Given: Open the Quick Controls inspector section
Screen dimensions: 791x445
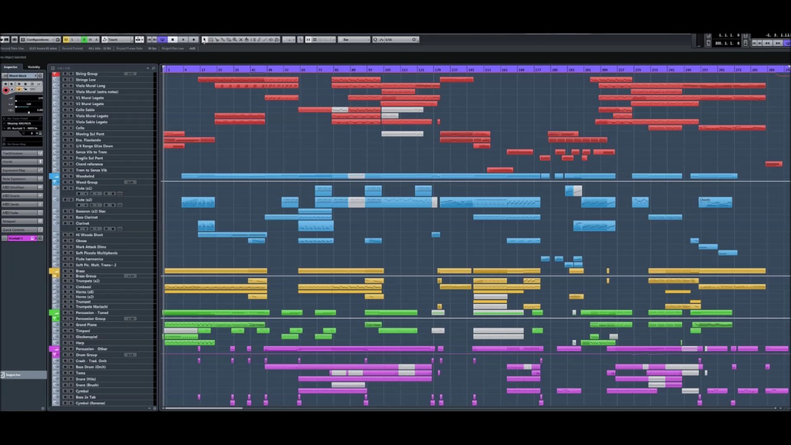Looking at the screenshot, I should pyautogui.click(x=22, y=229).
